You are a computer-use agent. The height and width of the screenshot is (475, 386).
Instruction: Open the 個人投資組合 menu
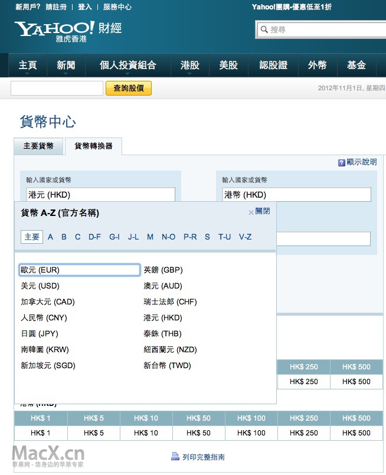tap(128, 65)
